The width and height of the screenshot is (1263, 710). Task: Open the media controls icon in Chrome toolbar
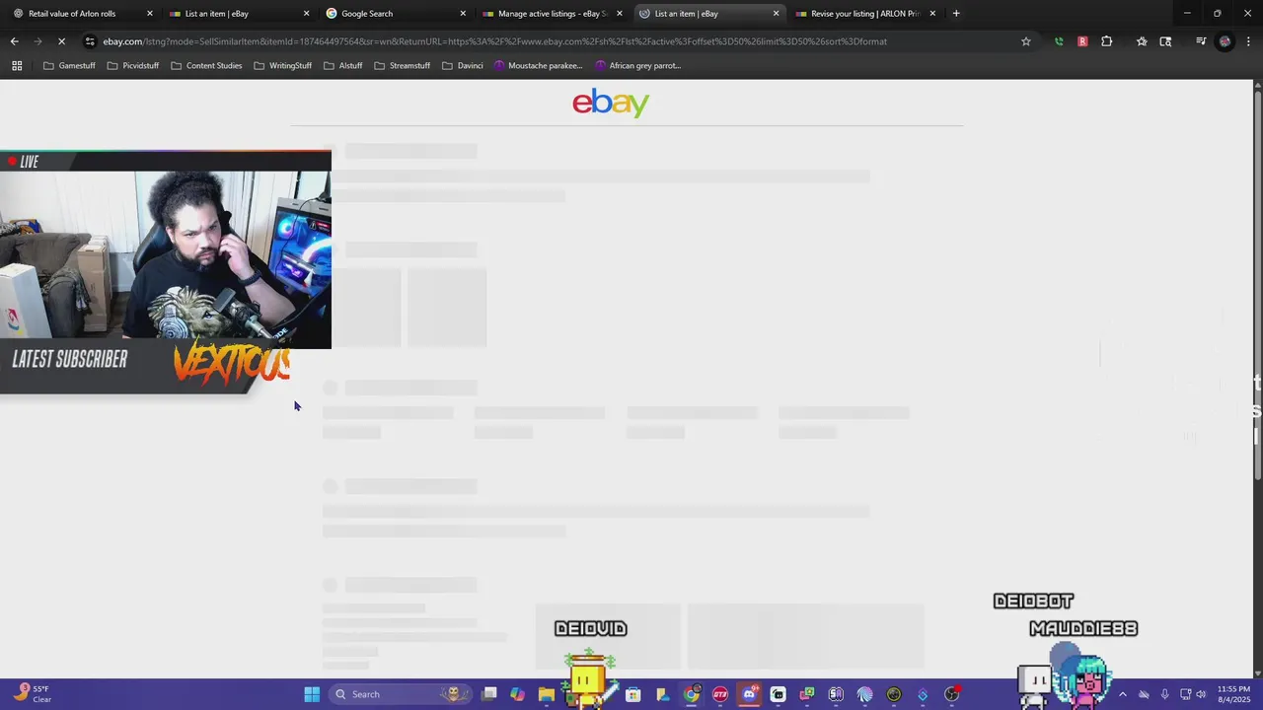tap(1201, 41)
